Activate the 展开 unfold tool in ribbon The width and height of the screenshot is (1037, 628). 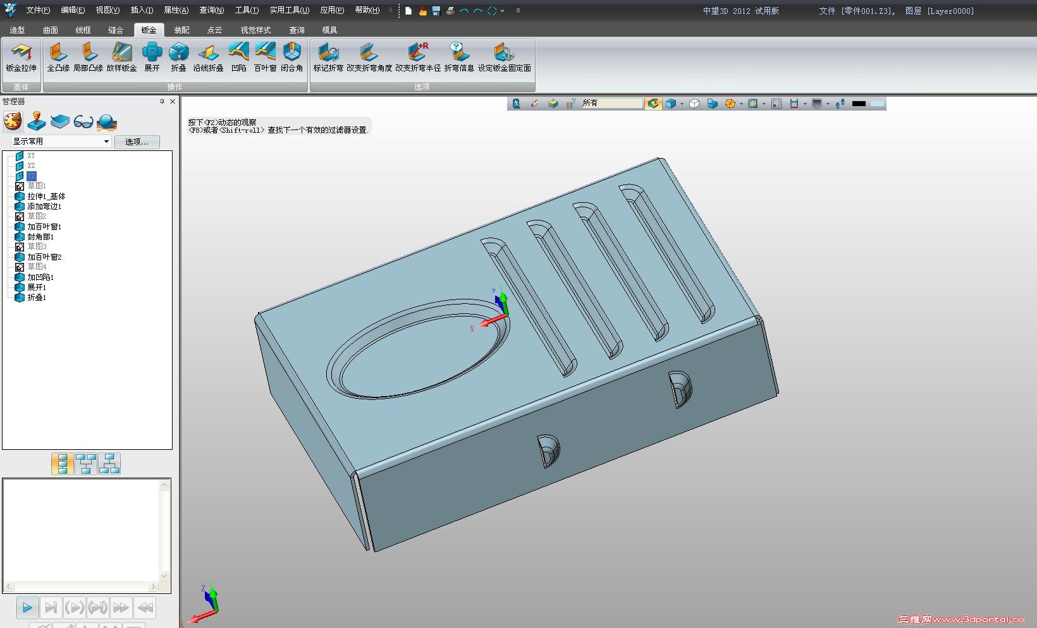(x=152, y=58)
